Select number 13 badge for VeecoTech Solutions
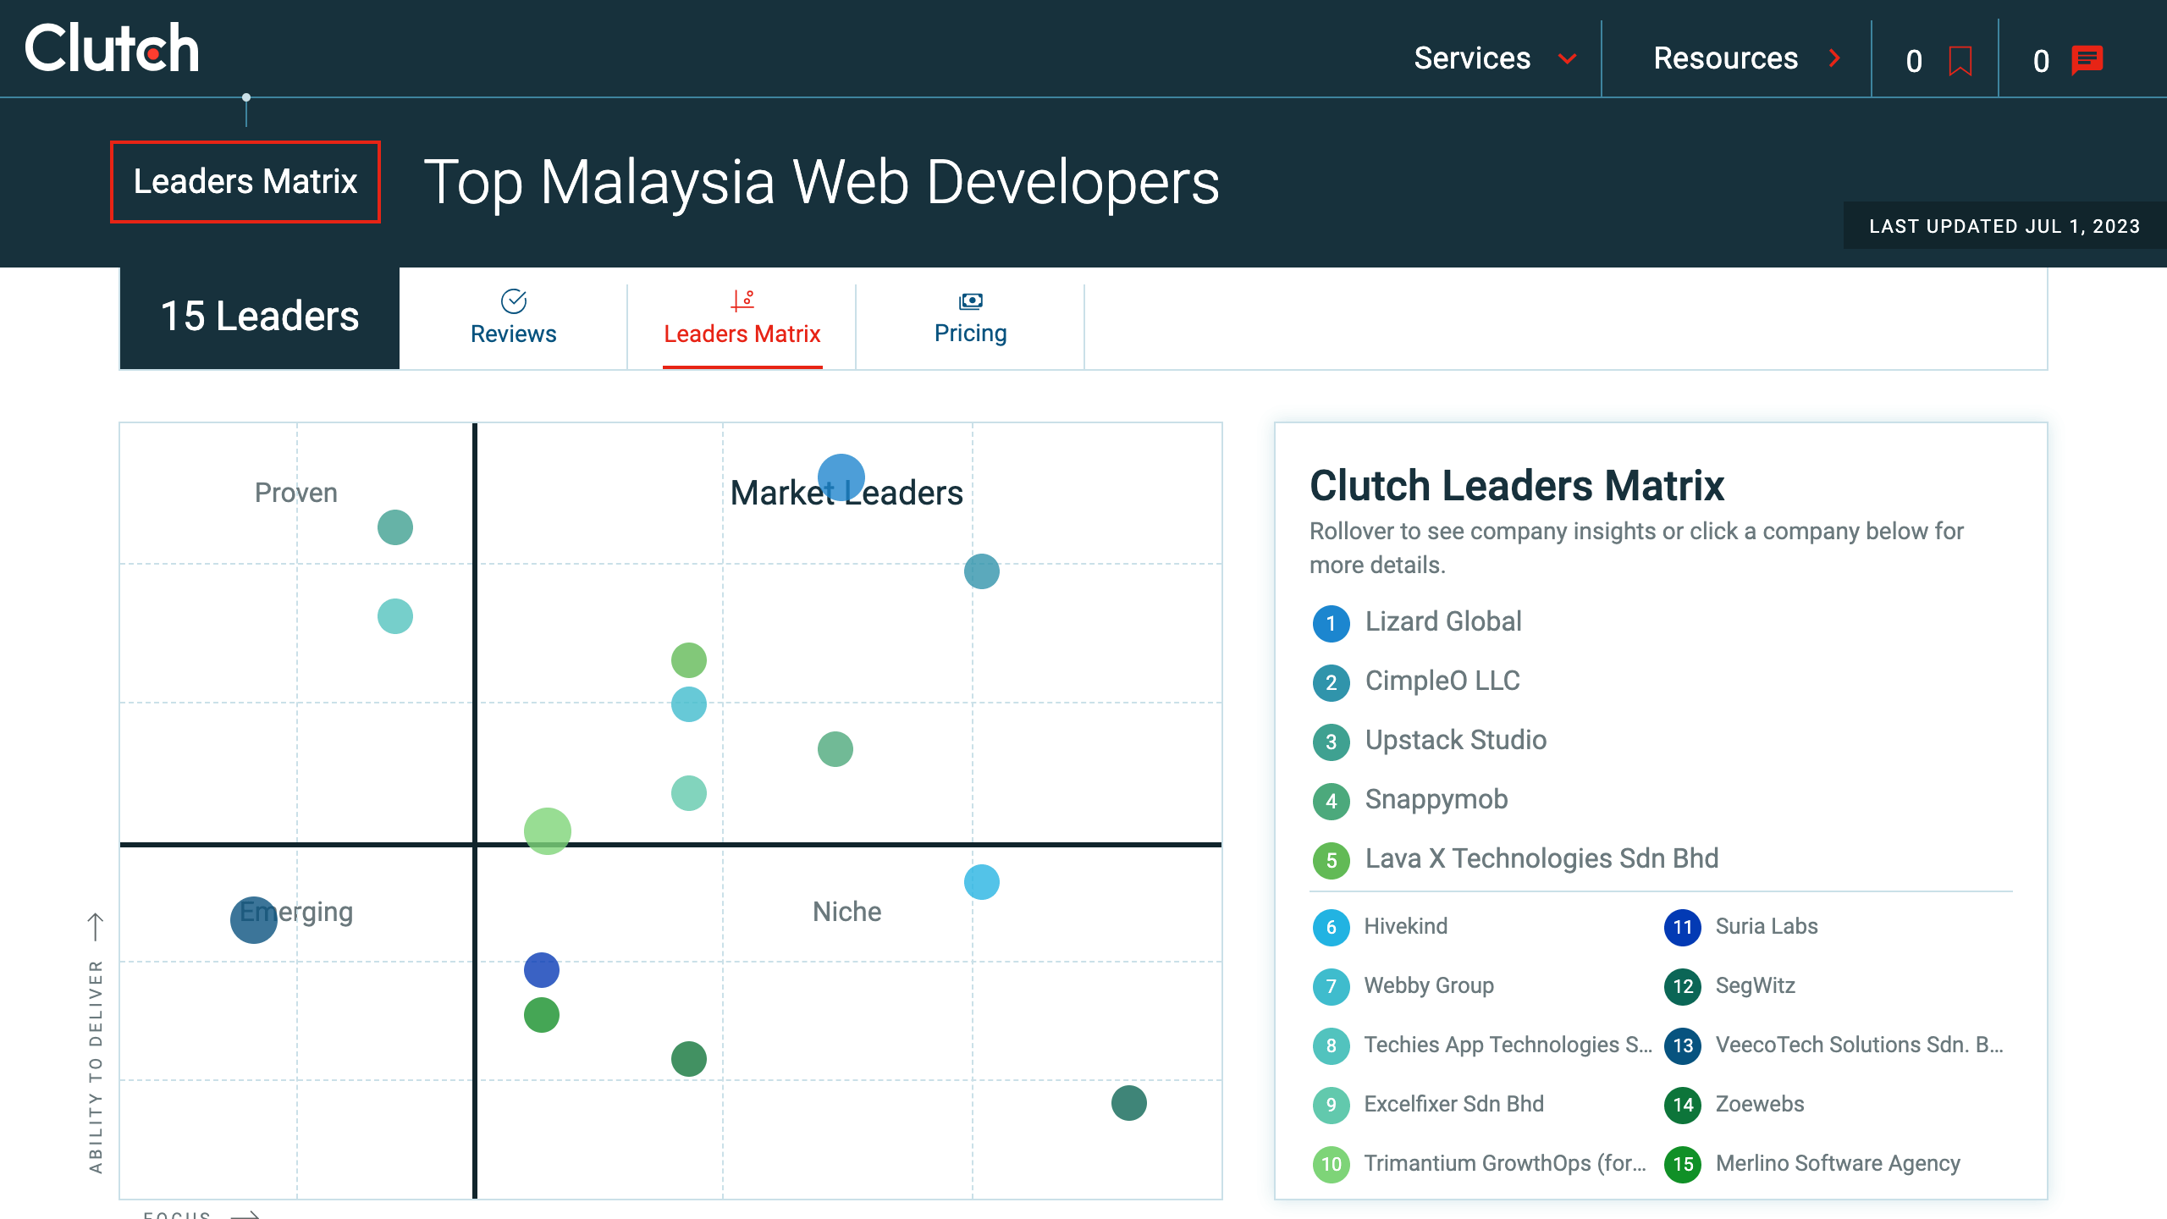Image resolution: width=2167 pixels, height=1219 pixels. tap(1683, 1045)
